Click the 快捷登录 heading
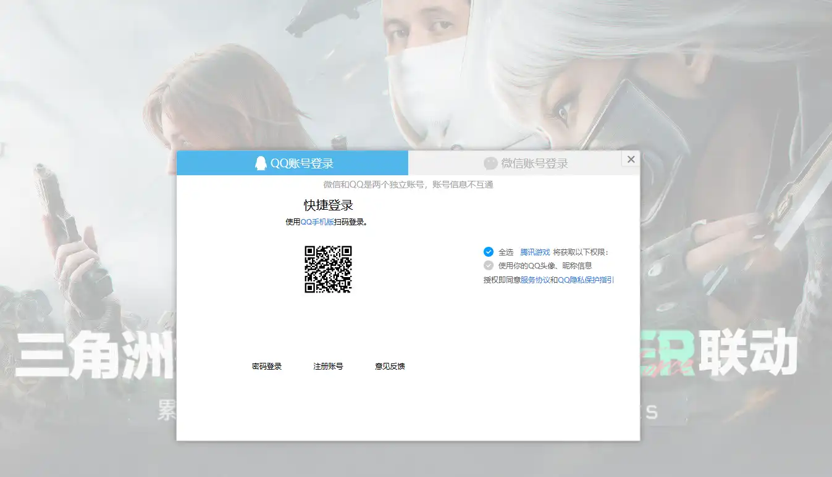The image size is (832, 477). click(328, 205)
